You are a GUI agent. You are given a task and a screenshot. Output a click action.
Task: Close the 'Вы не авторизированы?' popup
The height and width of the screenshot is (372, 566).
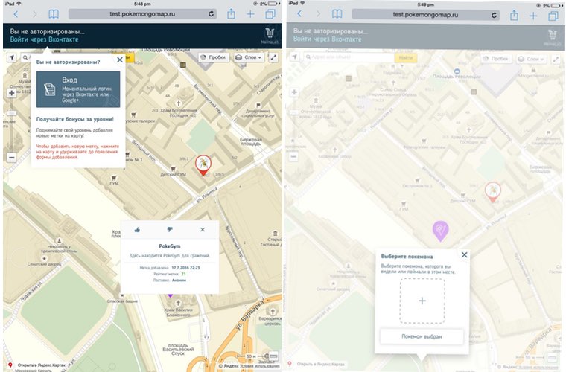tap(119, 60)
